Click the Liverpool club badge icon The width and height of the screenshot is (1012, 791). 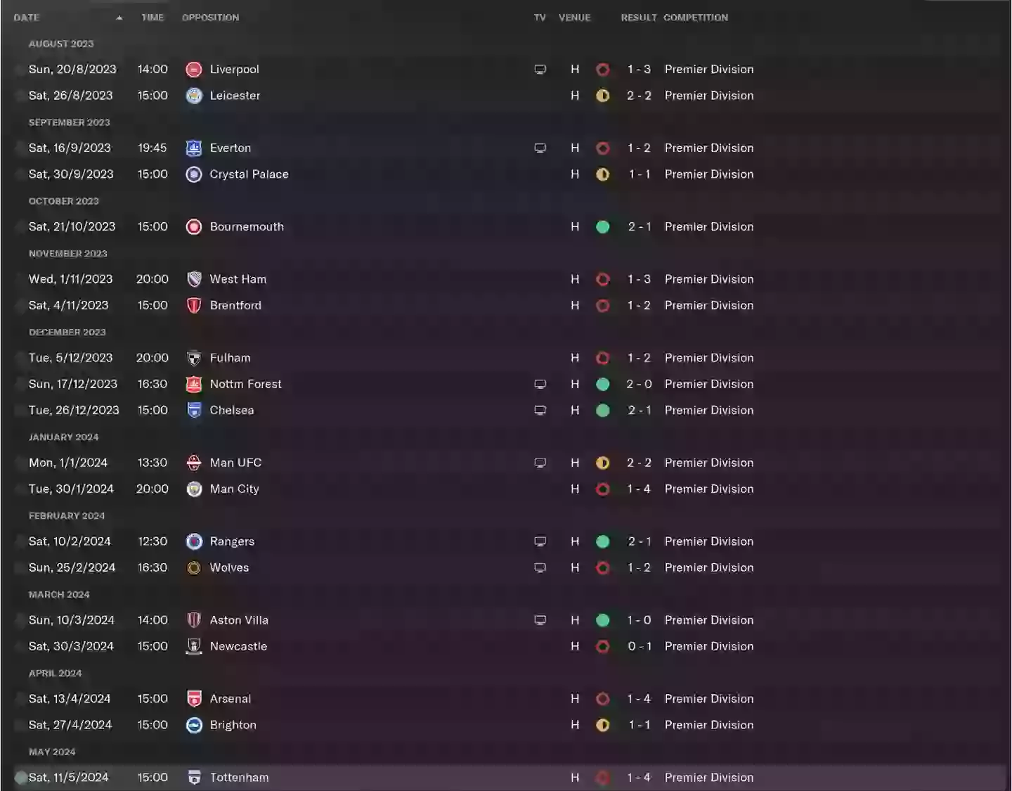(x=194, y=70)
